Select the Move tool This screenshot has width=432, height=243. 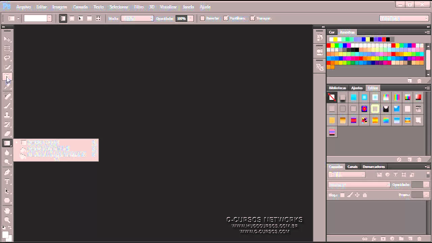pyautogui.click(x=7, y=39)
